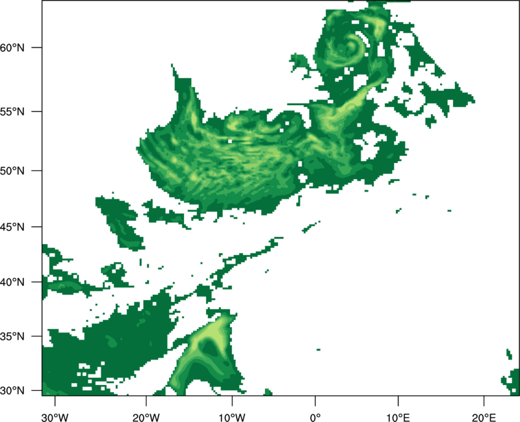Viewport: 520px width, 422px height.
Task: Click the 10°W longitude label
Action: point(232,417)
